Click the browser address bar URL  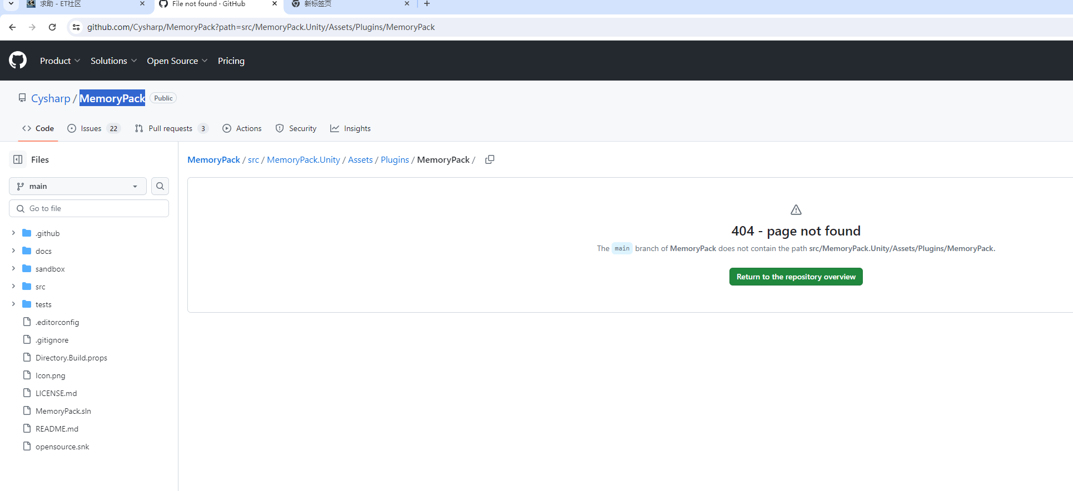pyautogui.click(x=261, y=27)
